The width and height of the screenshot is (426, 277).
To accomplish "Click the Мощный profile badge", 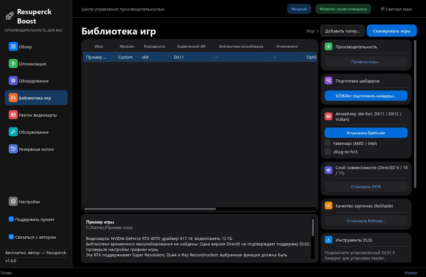I will [299, 9].
